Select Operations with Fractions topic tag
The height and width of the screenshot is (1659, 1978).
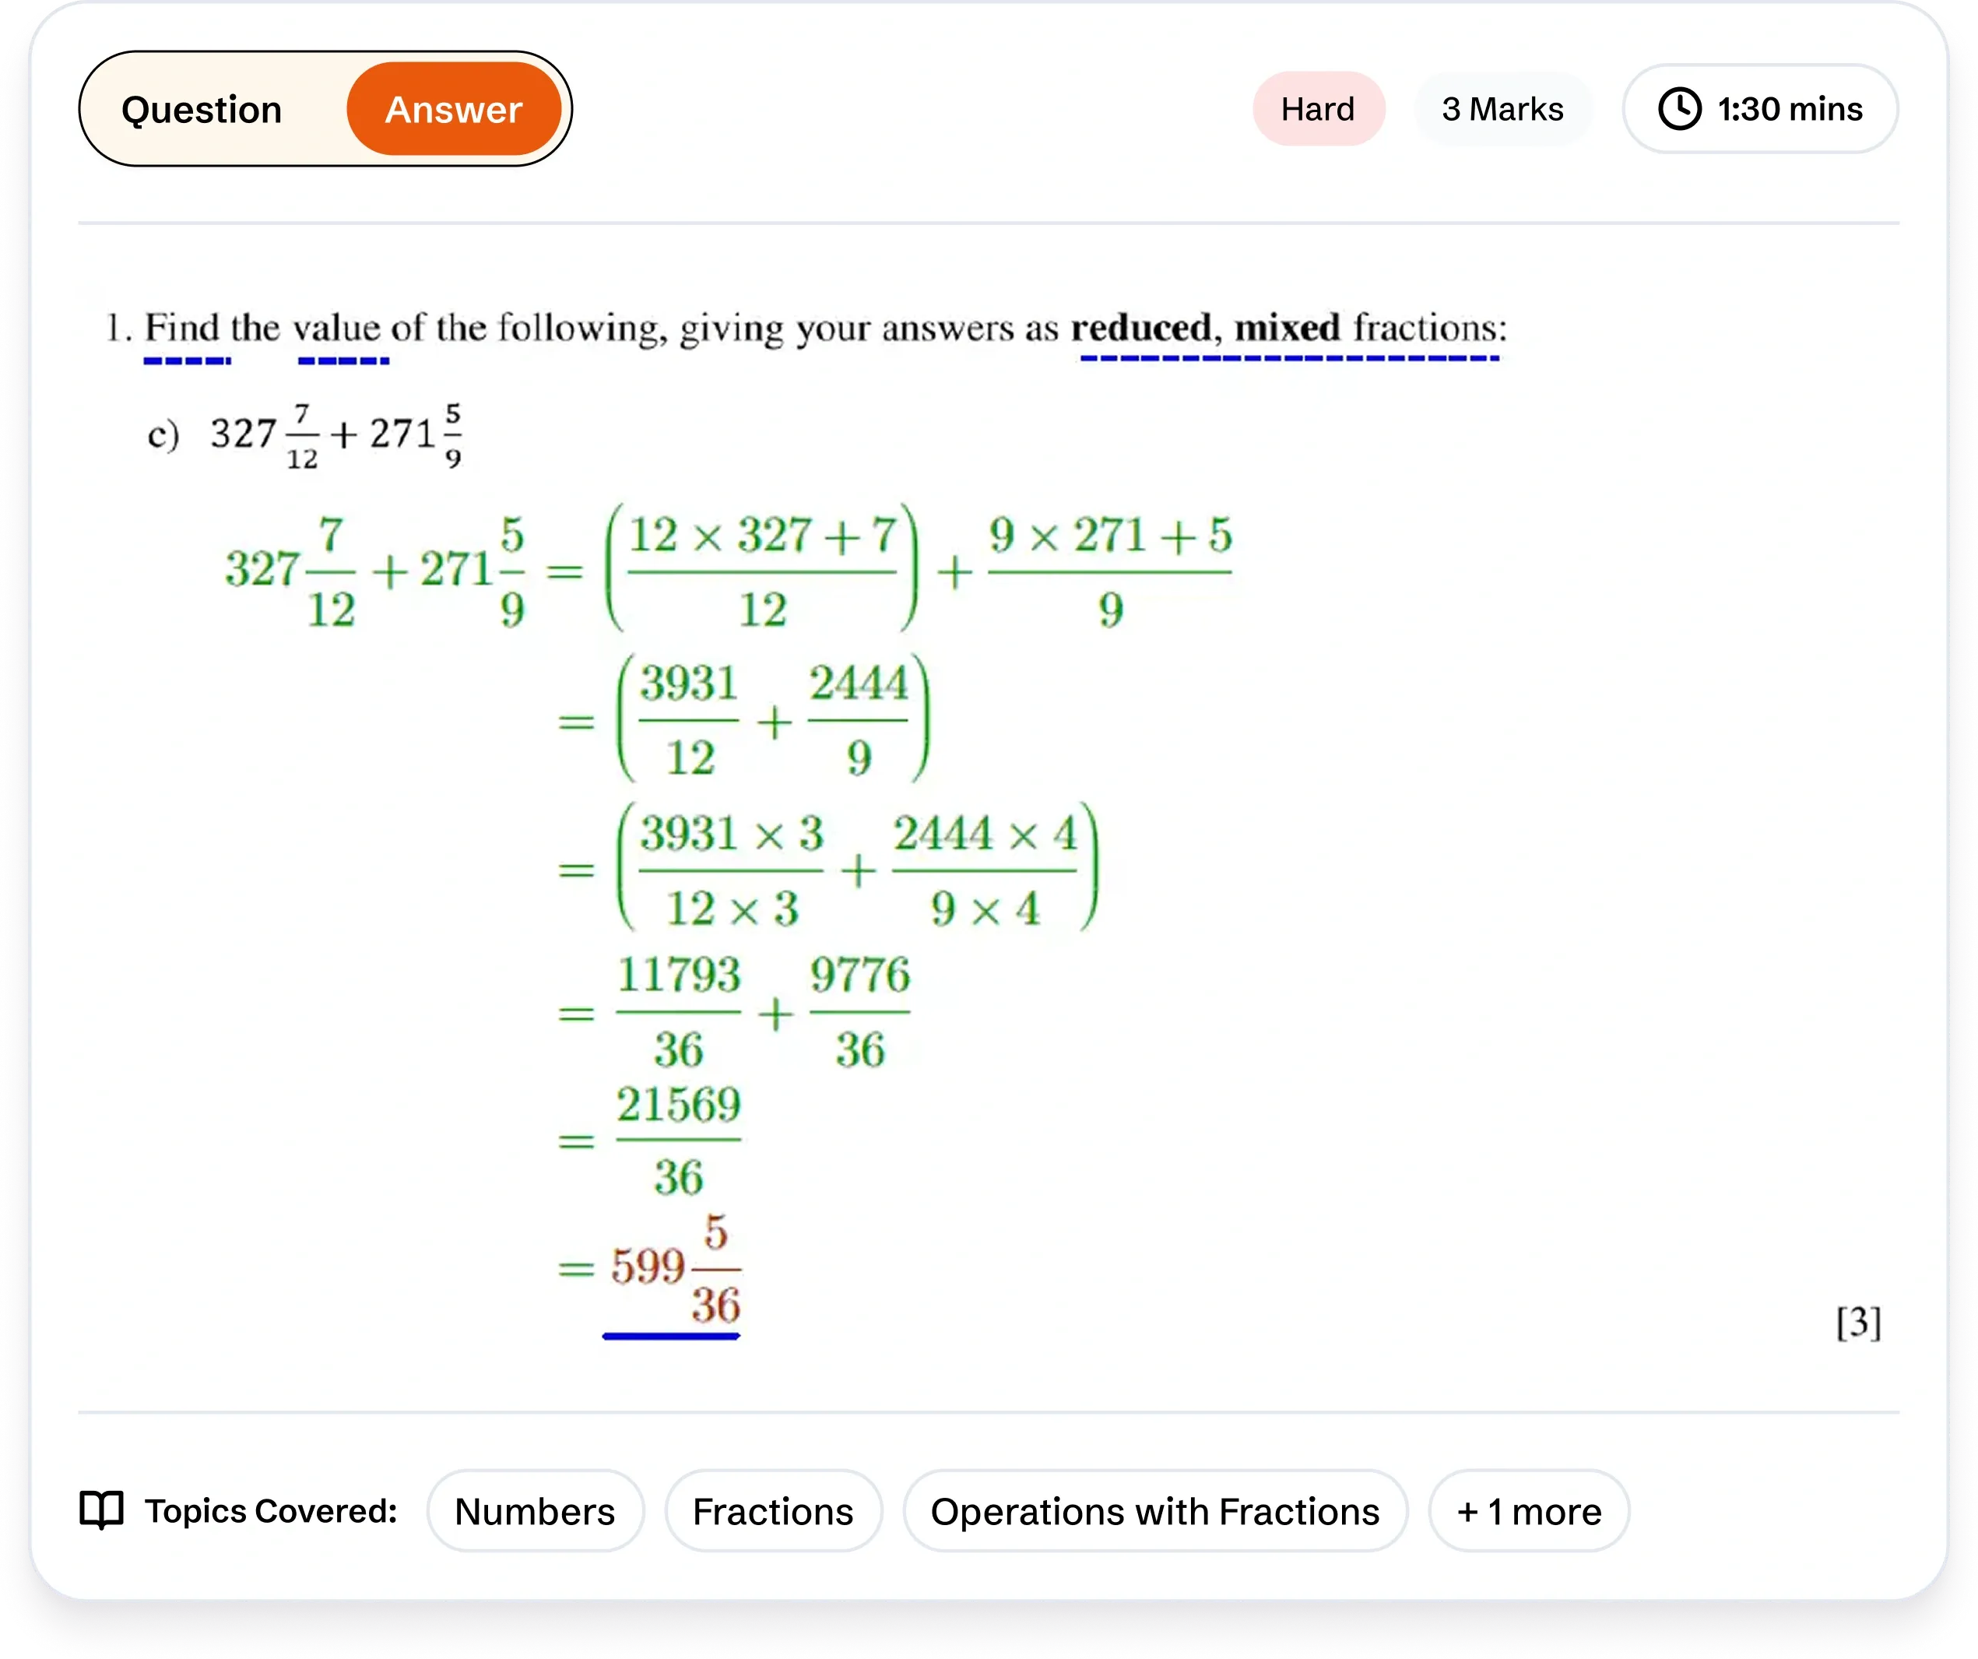point(1154,1512)
